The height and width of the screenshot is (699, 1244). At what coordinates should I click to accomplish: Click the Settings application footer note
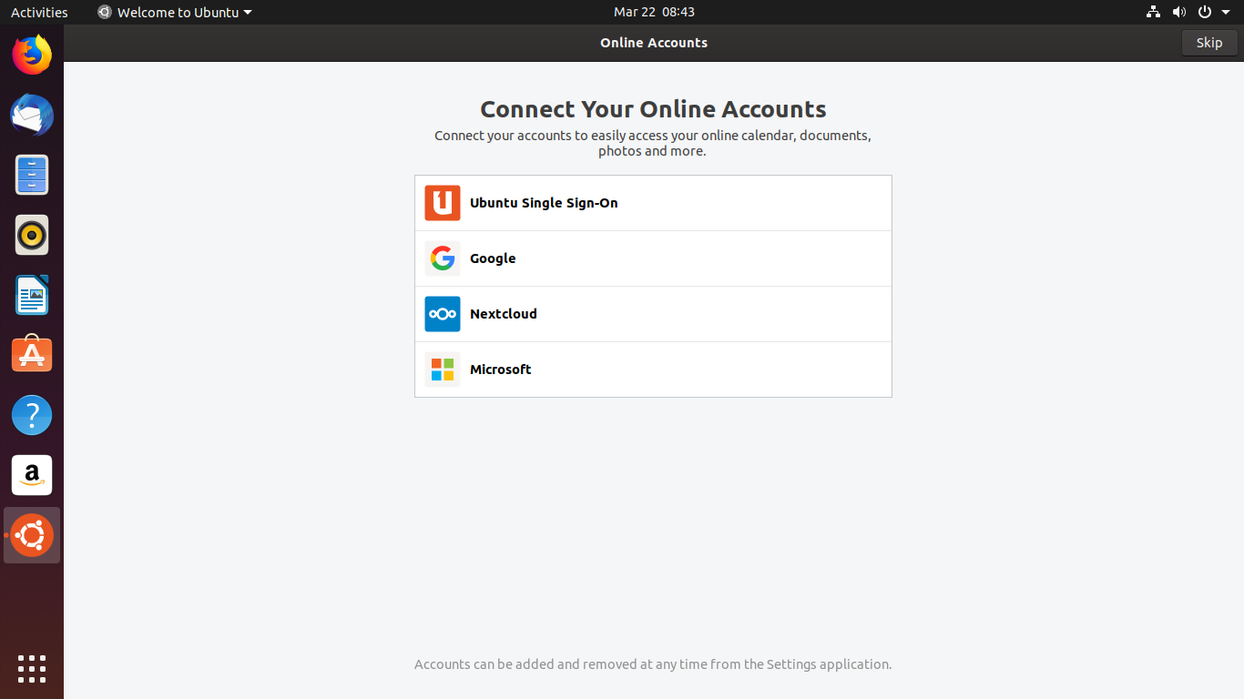click(x=653, y=664)
